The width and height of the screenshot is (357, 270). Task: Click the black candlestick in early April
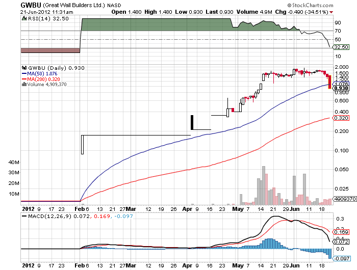tap(192, 122)
